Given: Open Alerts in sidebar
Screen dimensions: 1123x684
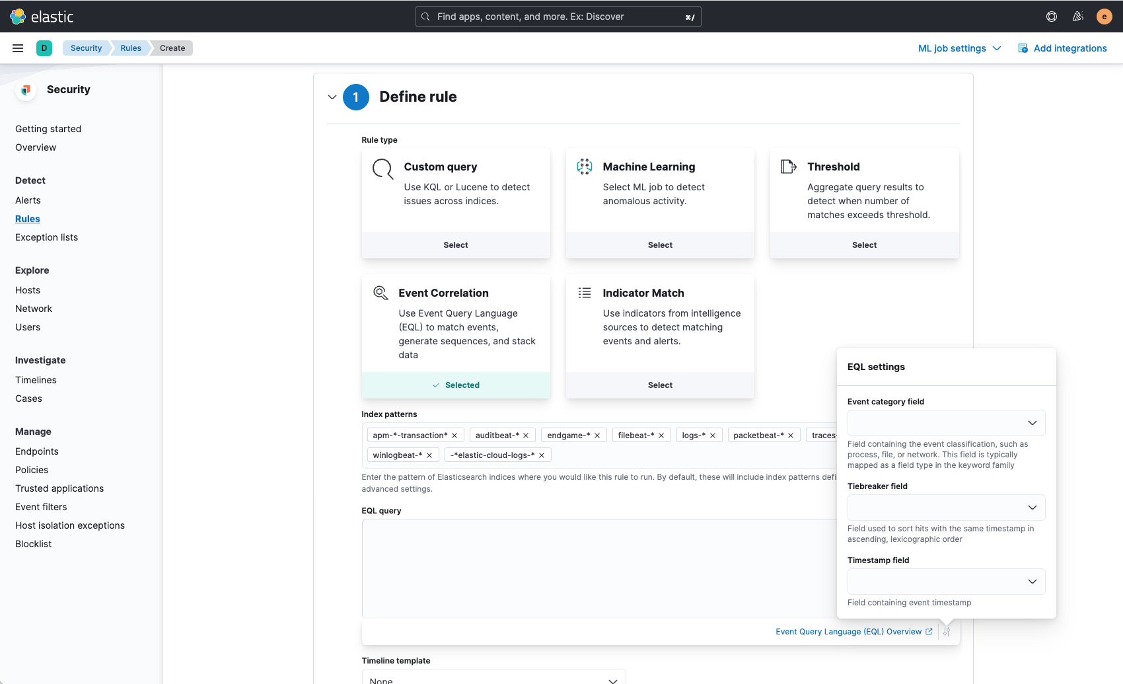Looking at the screenshot, I should tap(28, 200).
